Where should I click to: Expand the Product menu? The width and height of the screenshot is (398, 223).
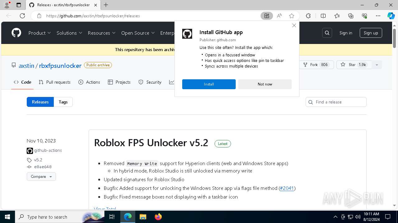[x=39, y=33]
